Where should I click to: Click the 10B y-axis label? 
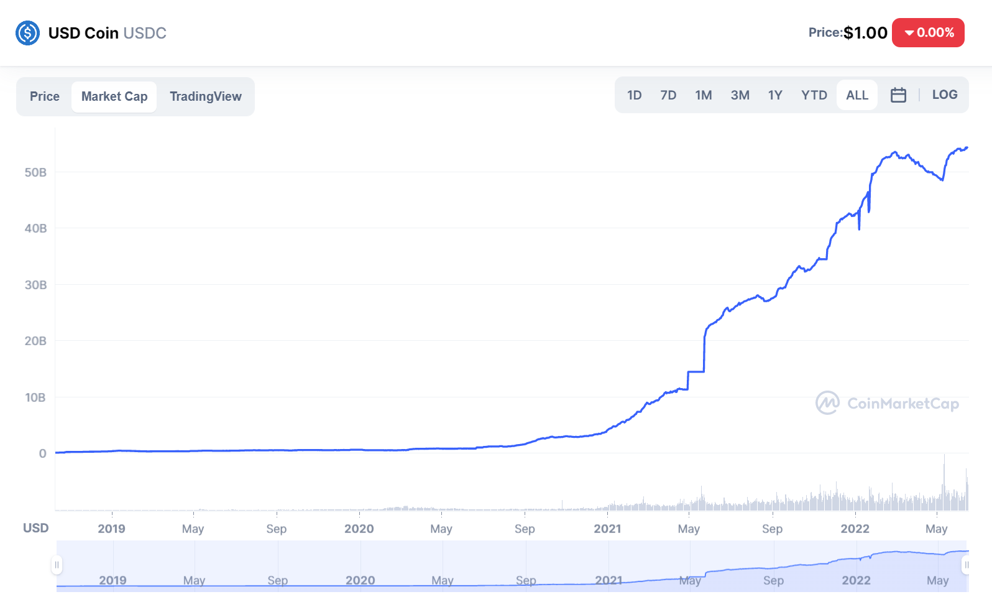point(35,397)
